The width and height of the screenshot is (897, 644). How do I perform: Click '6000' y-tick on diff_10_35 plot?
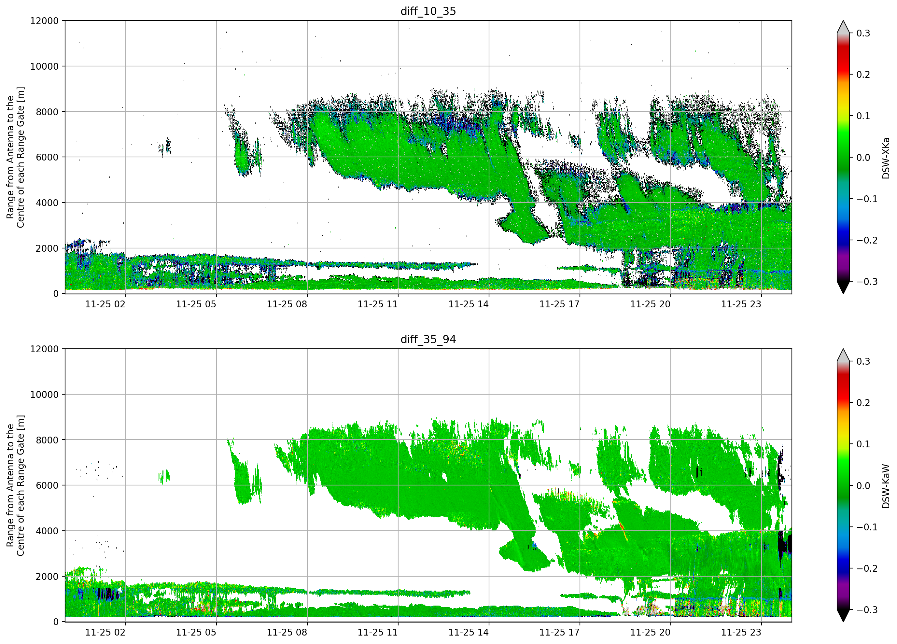[x=47, y=157]
